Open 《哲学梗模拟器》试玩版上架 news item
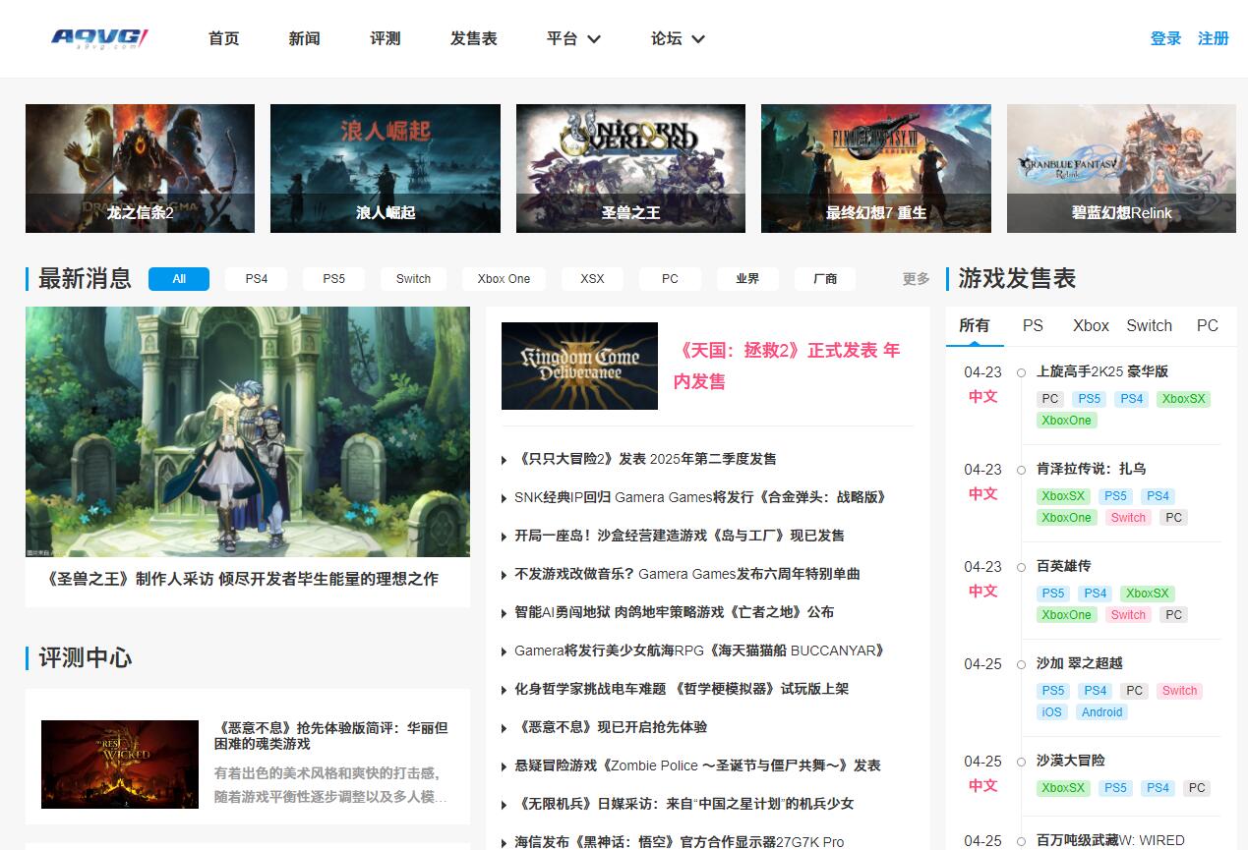 pyautogui.click(x=682, y=689)
